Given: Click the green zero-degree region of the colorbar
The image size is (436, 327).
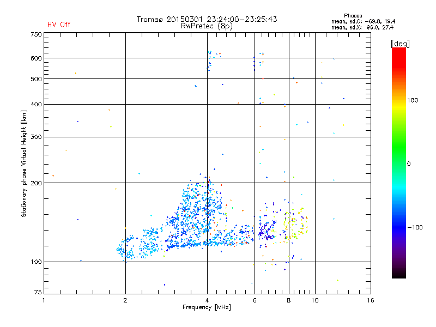Looking at the screenshot, I should tap(399, 163).
